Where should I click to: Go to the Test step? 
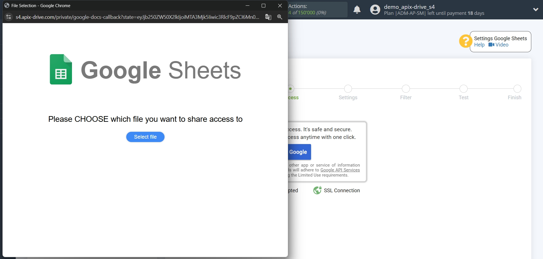463,92
